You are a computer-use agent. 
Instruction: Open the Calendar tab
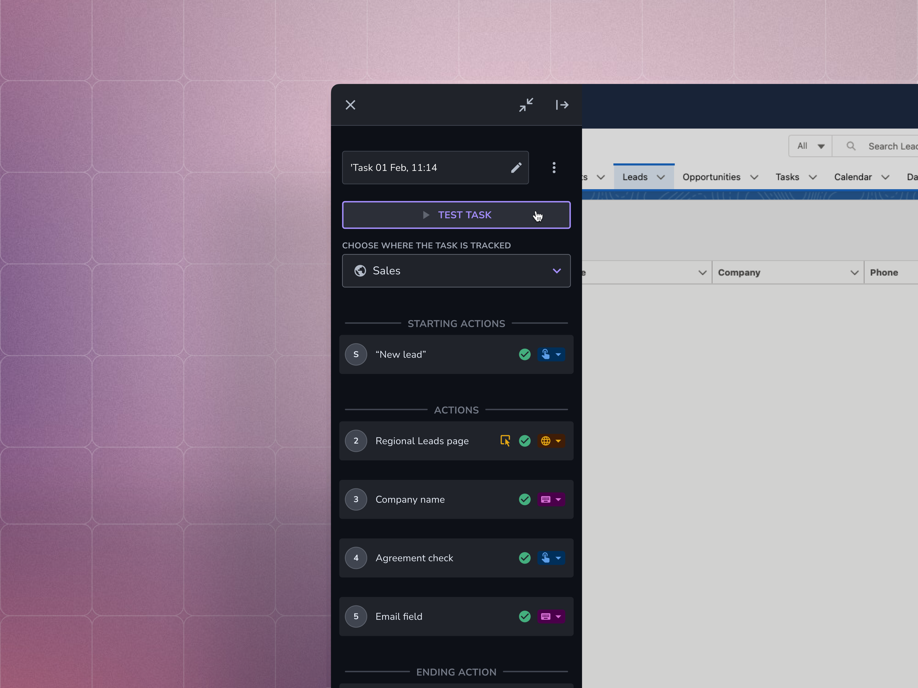[x=853, y=177]
